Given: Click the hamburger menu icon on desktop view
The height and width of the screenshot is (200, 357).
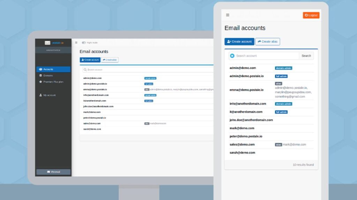Looking at the screenshot, I should 76,43.
